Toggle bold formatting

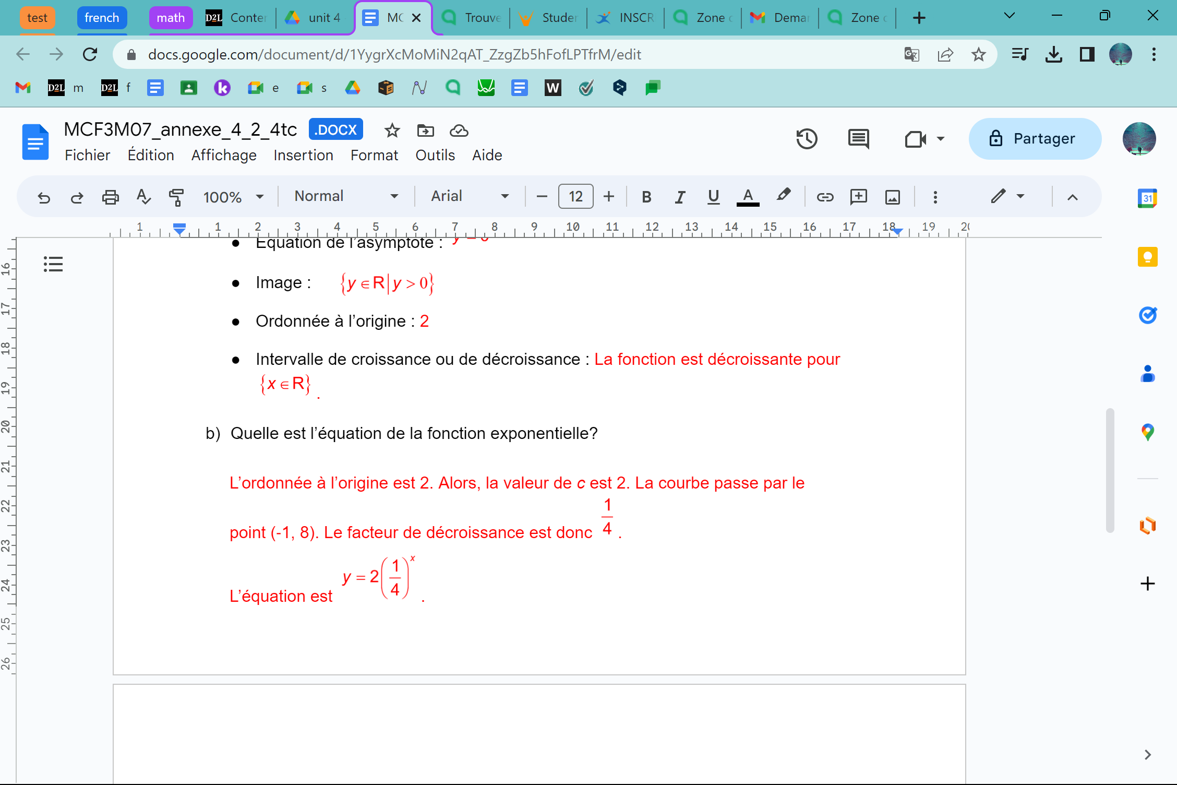coord(646,197)
